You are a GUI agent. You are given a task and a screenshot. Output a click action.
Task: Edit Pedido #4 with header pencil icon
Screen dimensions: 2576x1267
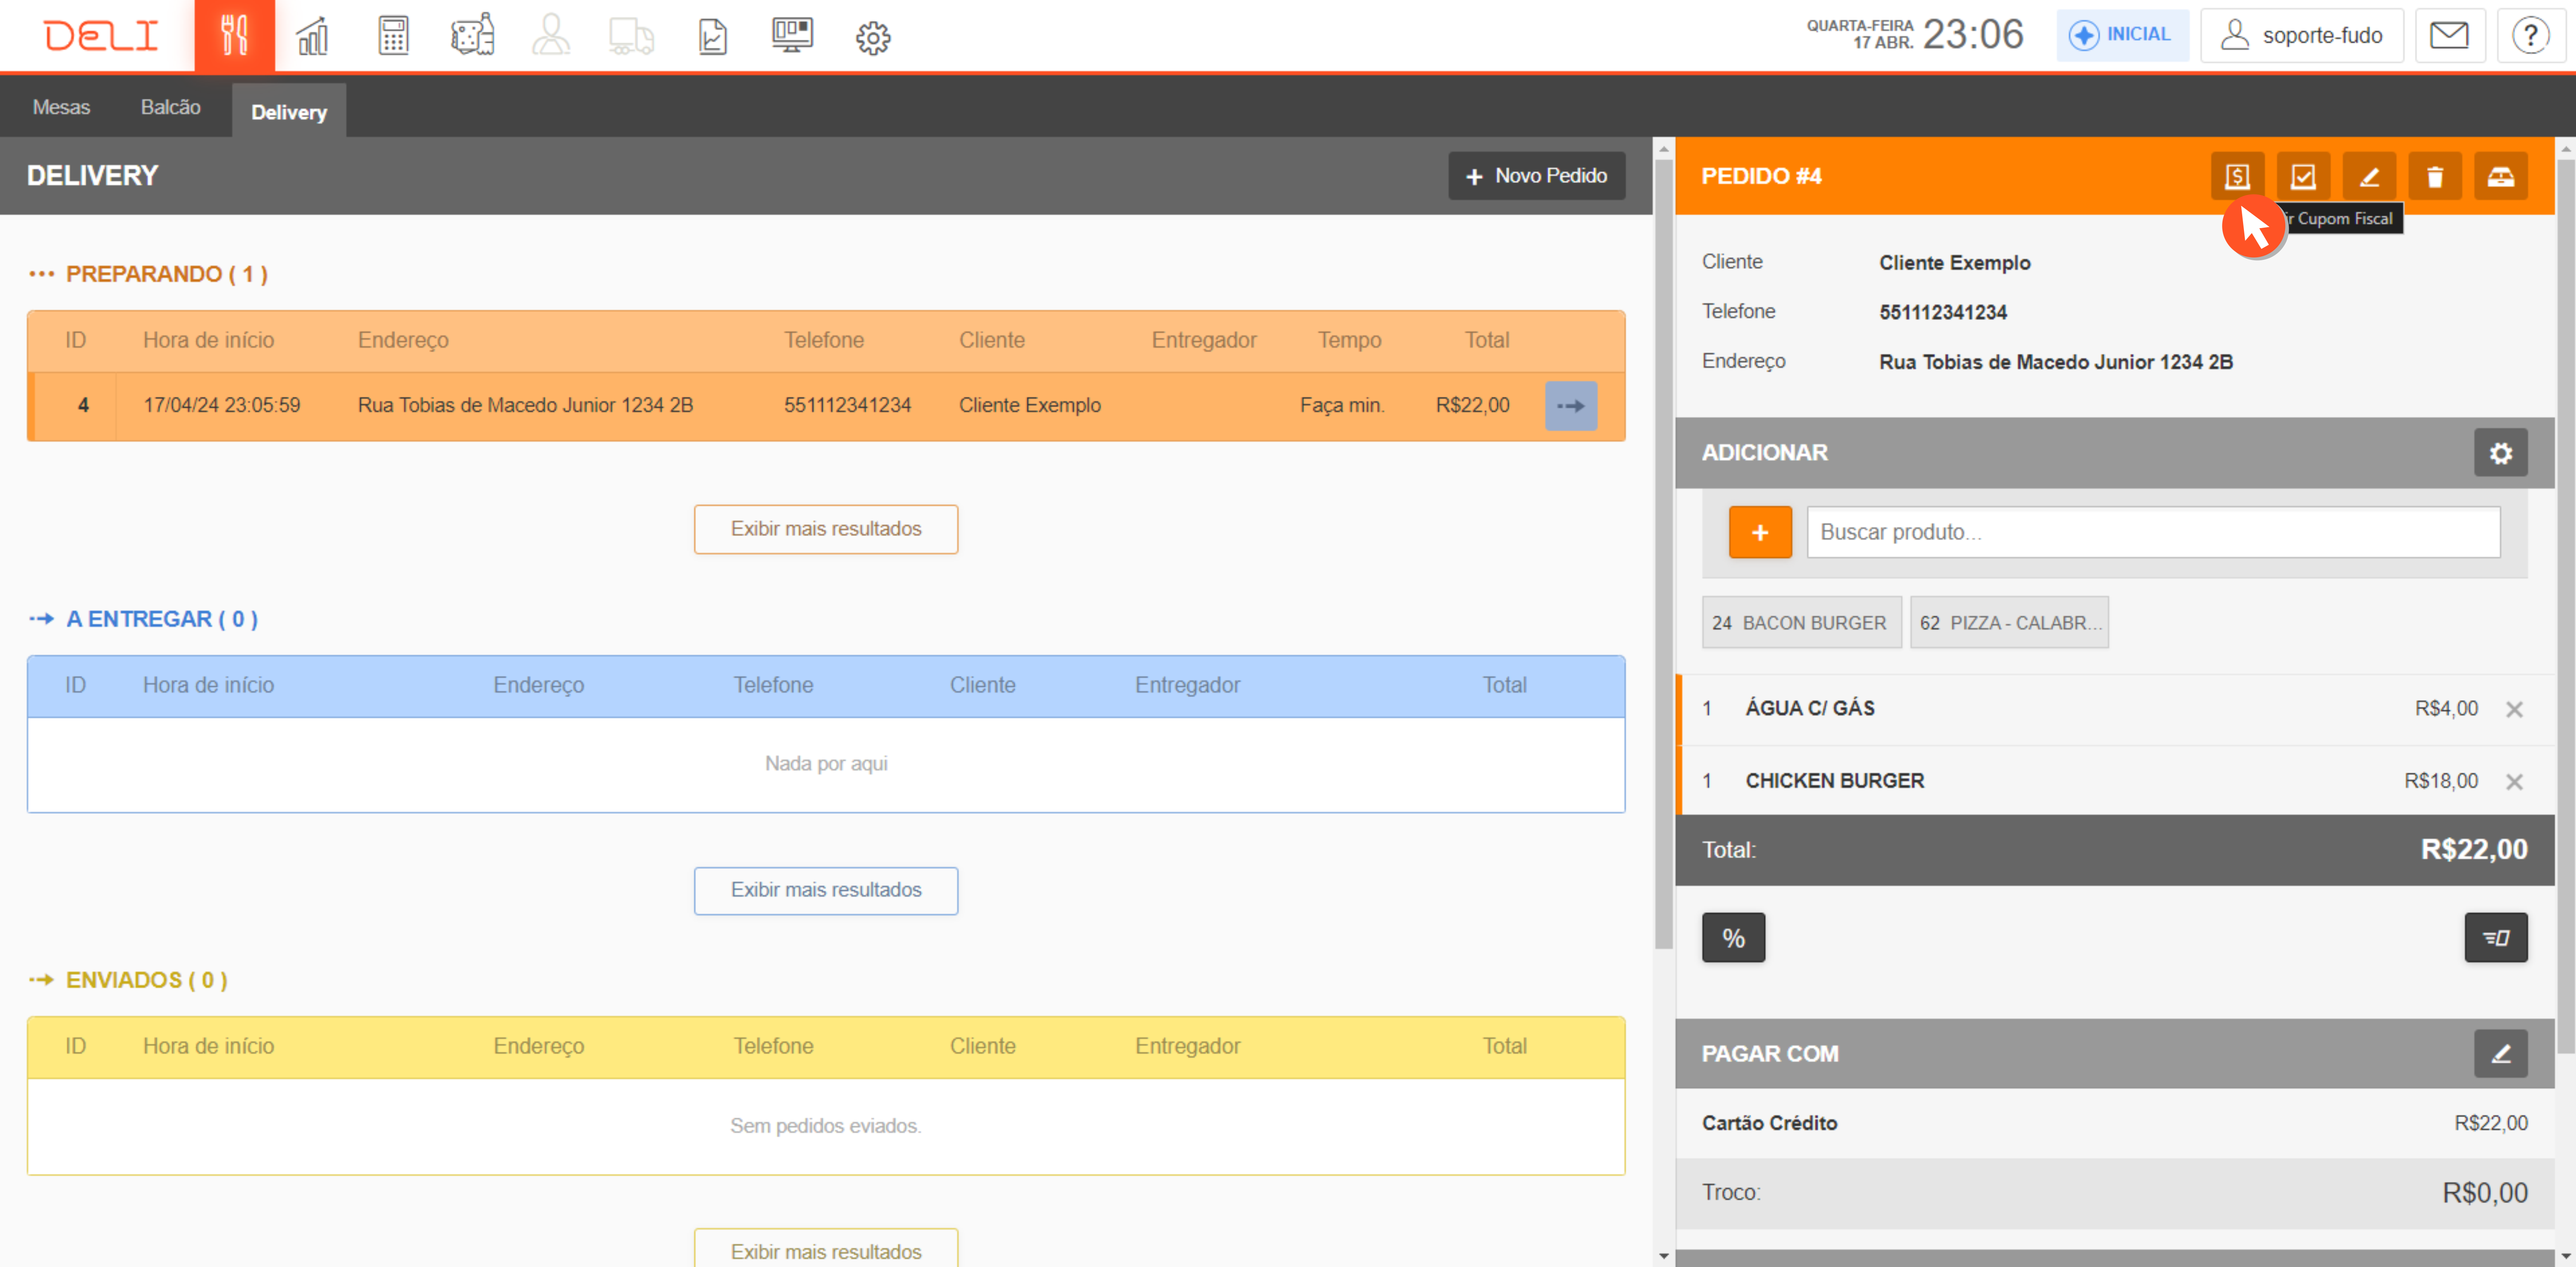tap(2369, 177)
